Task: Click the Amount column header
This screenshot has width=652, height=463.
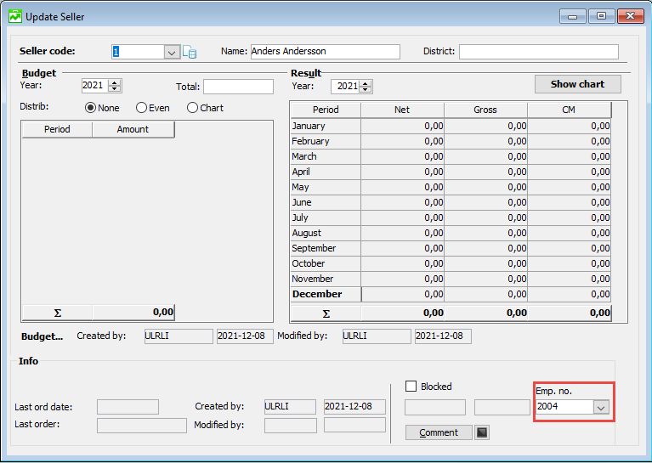Action: click(x=133, y=129)
